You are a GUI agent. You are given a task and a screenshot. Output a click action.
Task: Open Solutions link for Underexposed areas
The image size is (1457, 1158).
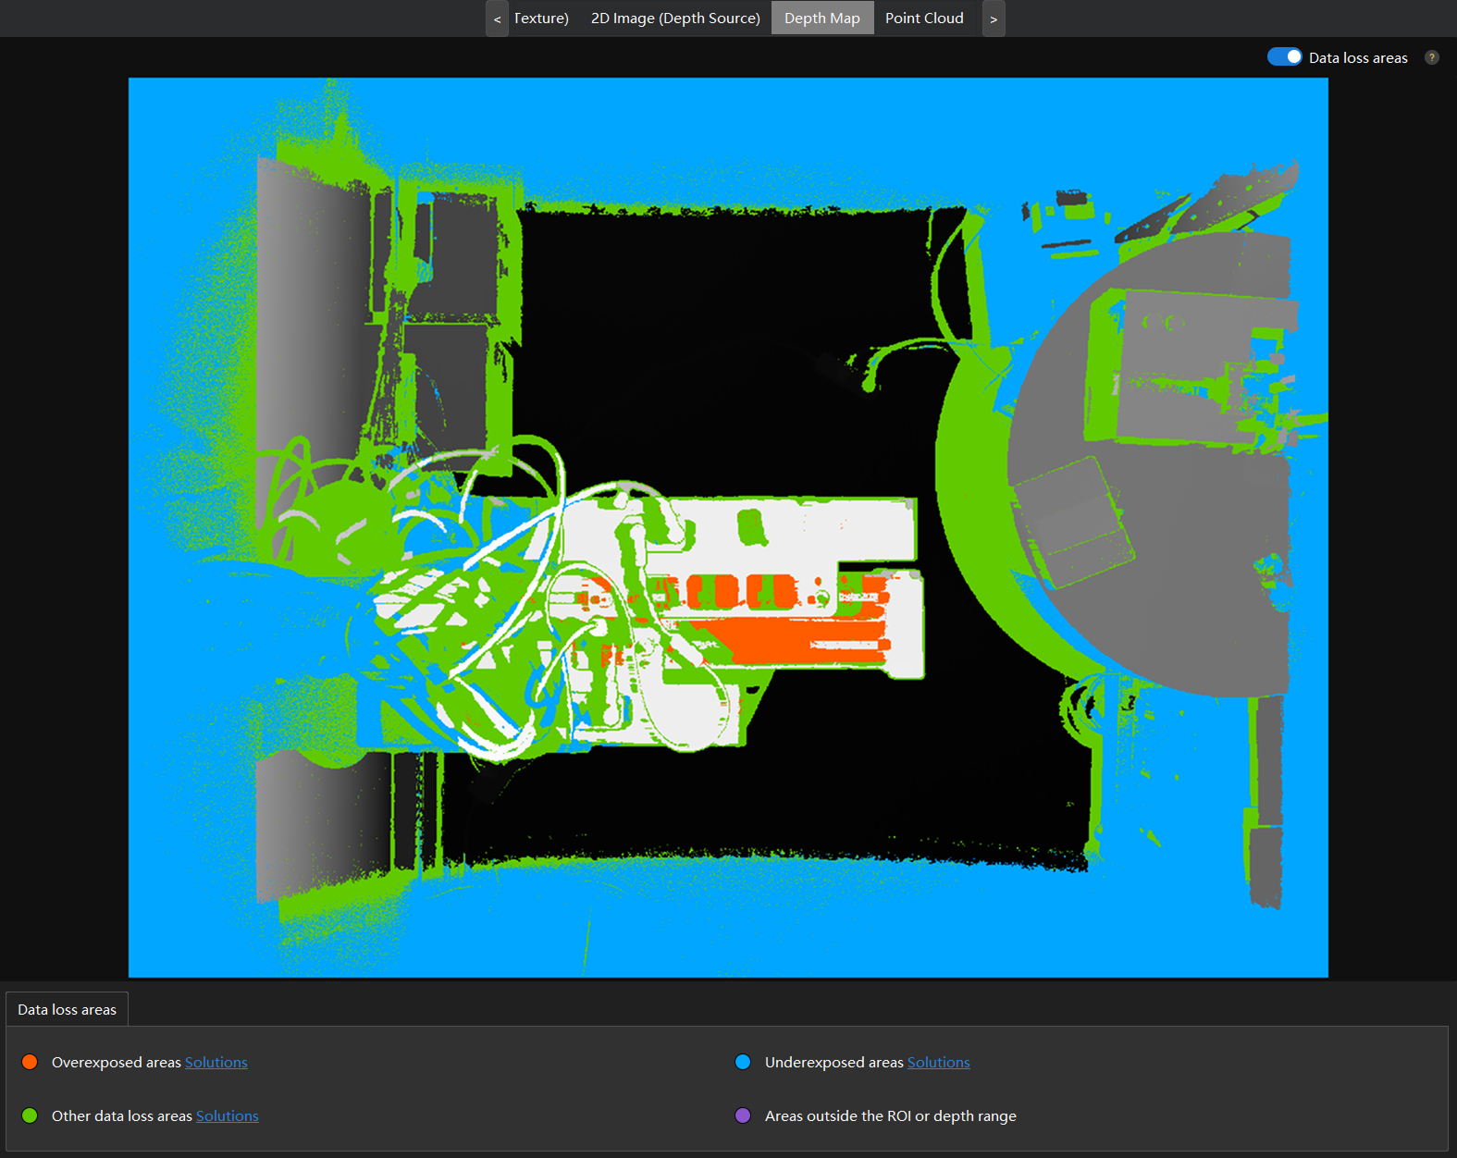938,1062
